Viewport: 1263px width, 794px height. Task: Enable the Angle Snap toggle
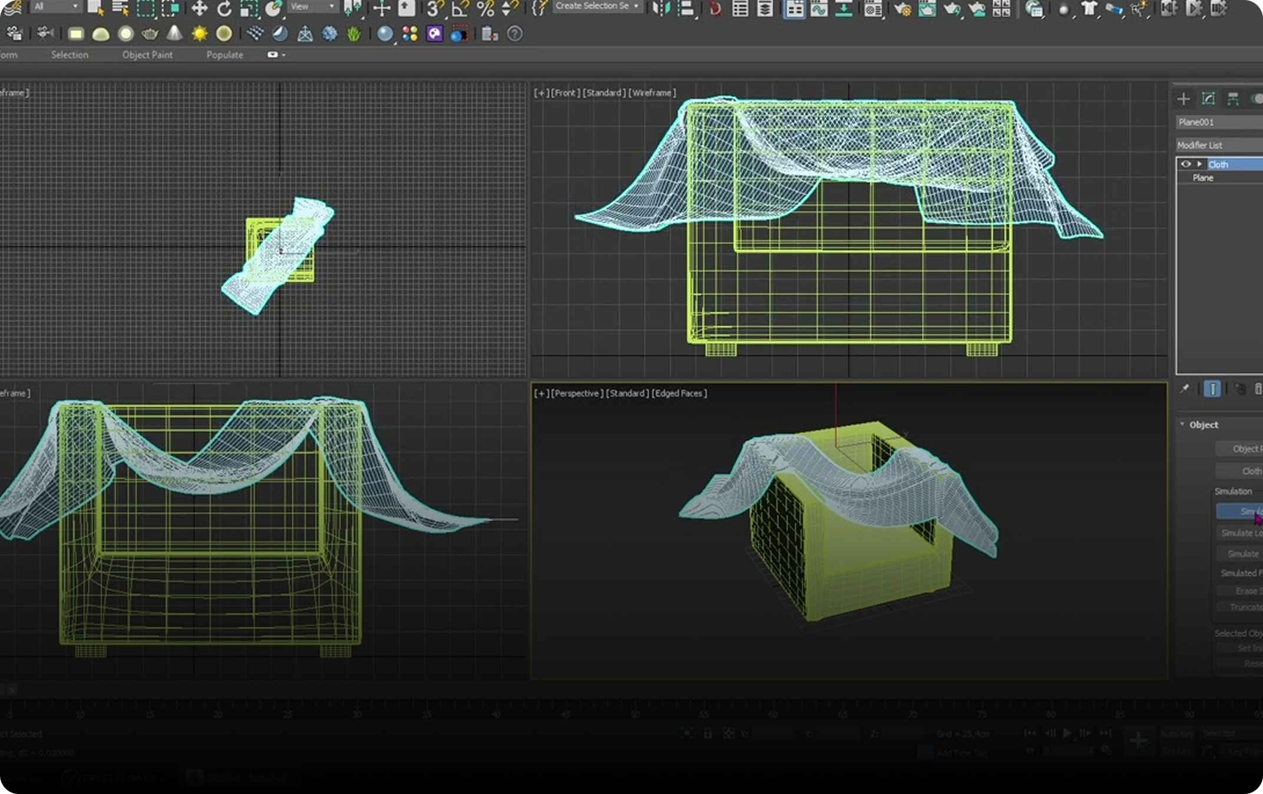point(459,8)
